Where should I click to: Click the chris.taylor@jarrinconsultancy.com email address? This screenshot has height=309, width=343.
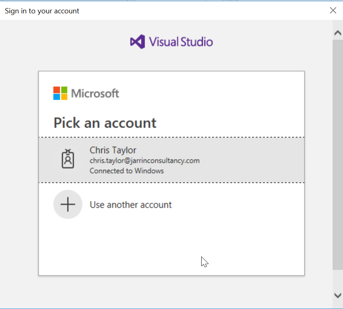pos(145,161)
